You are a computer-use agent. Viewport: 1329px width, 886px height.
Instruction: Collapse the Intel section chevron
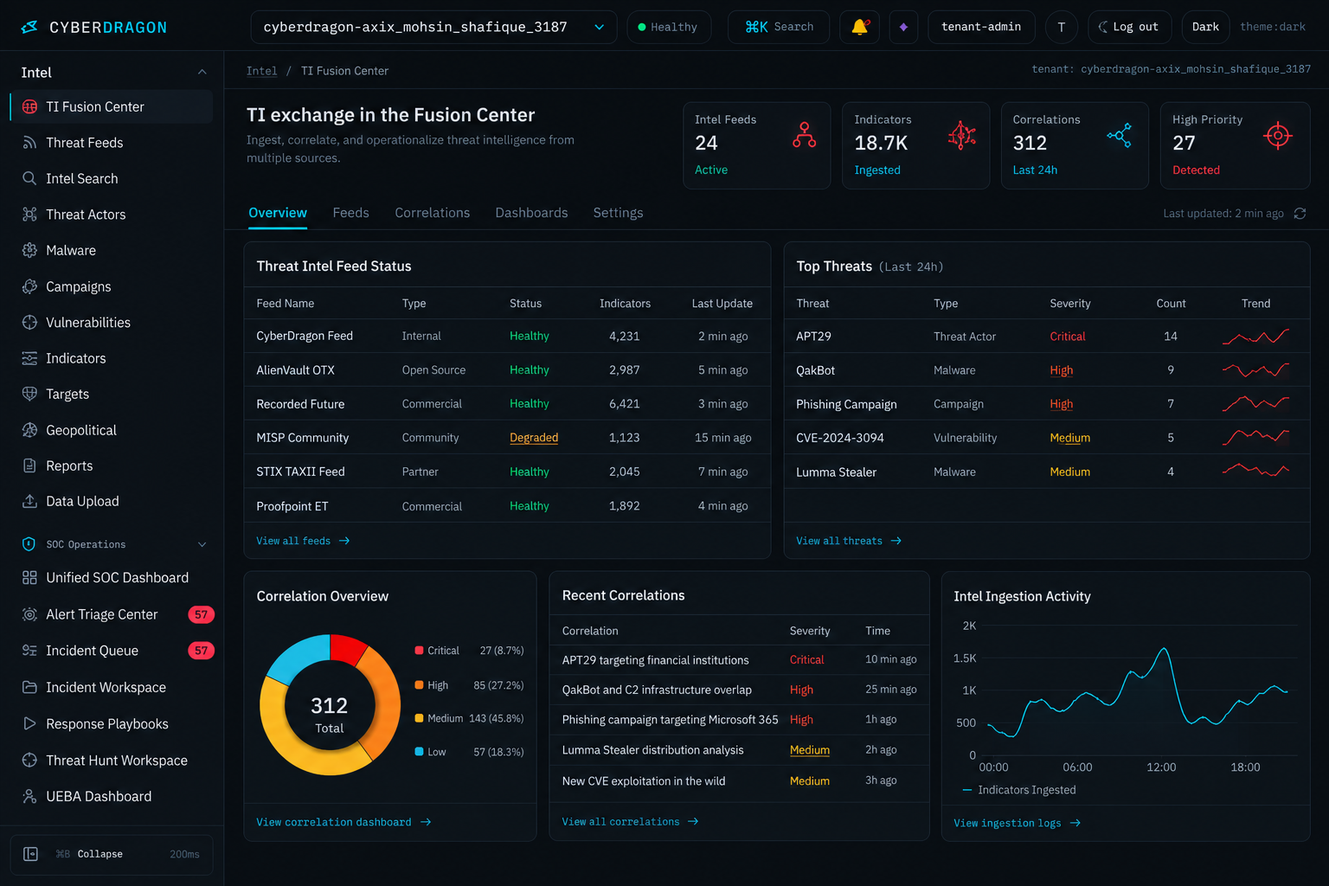[x=202, y=73]
